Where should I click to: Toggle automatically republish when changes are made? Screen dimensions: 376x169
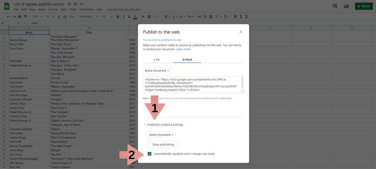(150, 154)
